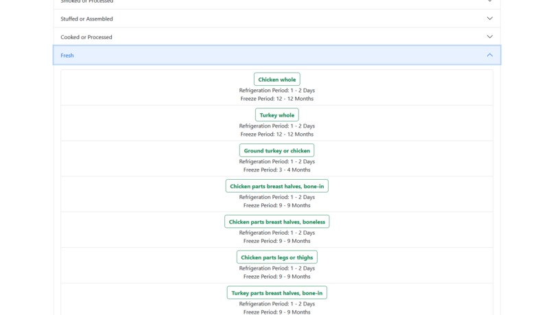553x315 pixels.
Task: Click the Cooked or Processed chevron arrow
Action: (489, 36)
